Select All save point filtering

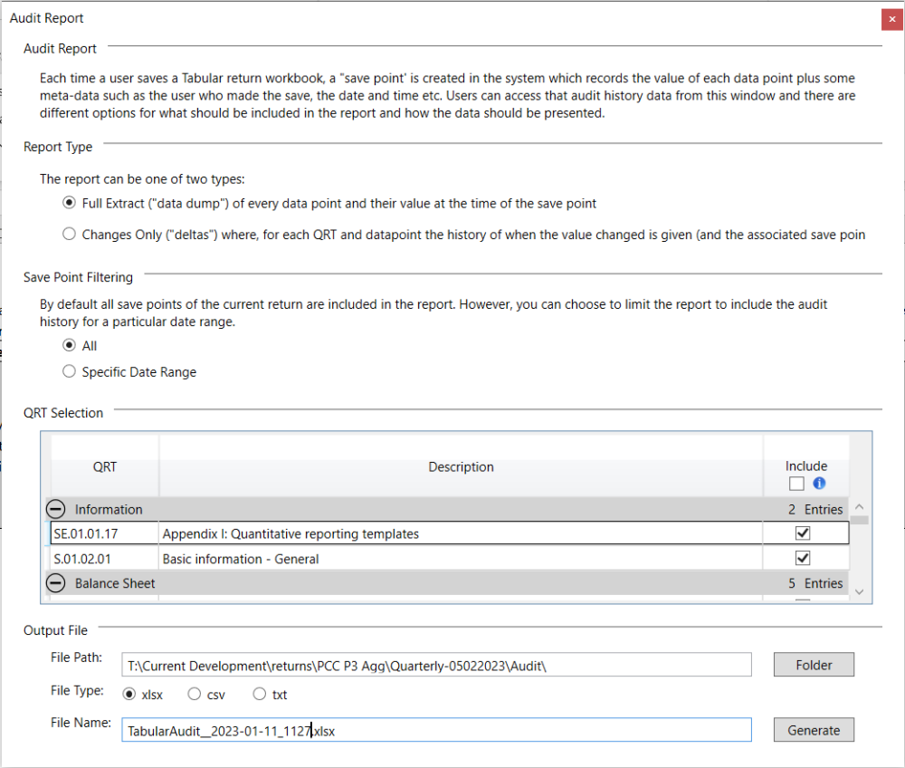click(x=69, y=345)
